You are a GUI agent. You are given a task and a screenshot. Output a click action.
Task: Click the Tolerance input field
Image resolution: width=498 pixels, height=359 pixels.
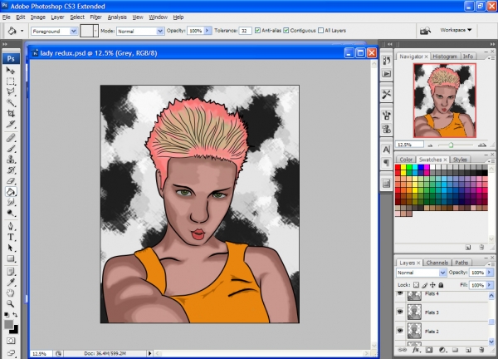pyautogui.click(x=245, y=31)
